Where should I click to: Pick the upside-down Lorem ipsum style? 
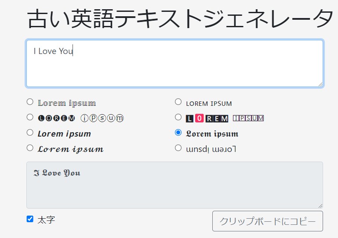(178, 148)
